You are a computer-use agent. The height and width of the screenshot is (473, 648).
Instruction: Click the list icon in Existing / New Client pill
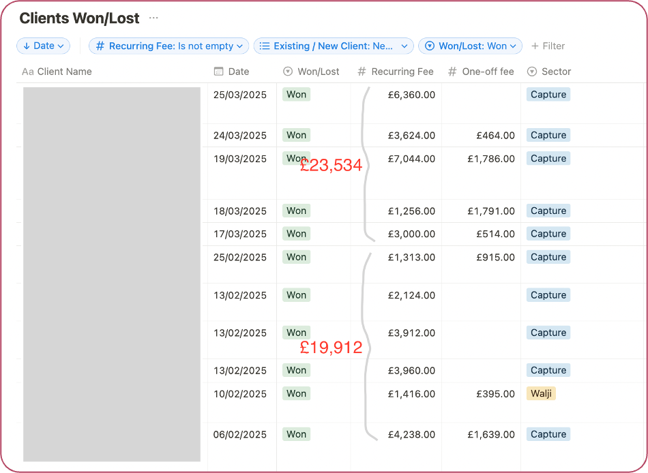point(265,46)
